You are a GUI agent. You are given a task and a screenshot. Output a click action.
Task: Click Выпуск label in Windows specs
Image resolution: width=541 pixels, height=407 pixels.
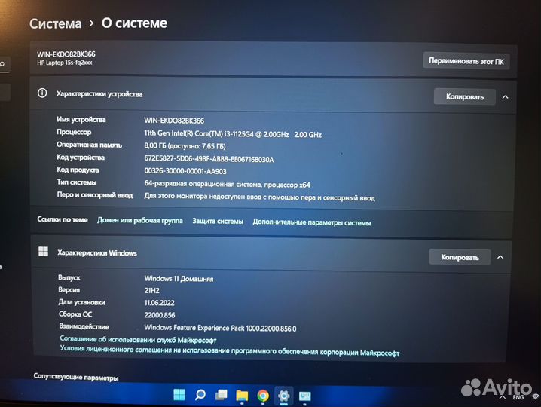(69, 277)
